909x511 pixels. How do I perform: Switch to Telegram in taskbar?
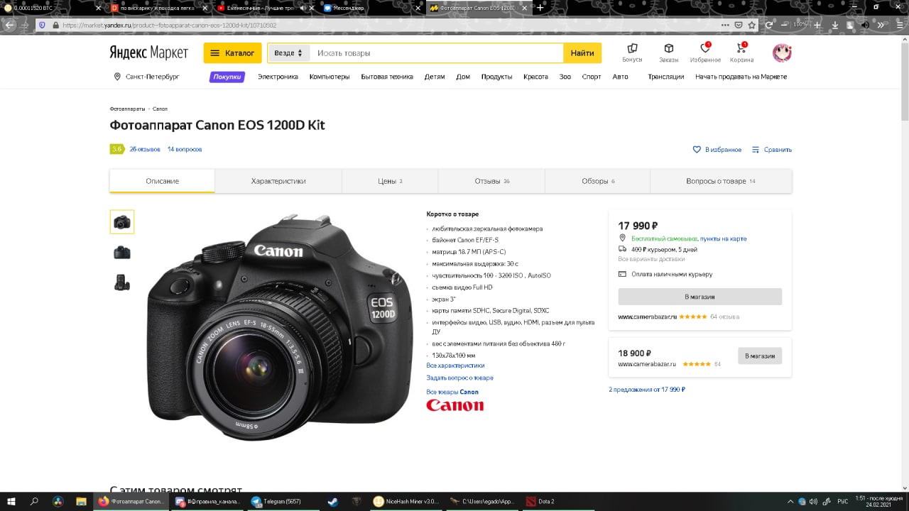coord(283,501)
